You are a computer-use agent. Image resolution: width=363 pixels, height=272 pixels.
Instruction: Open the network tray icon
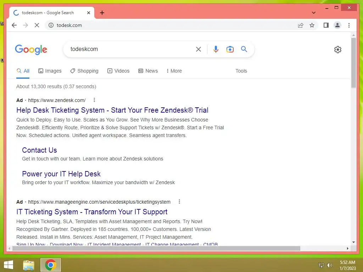point(321,265)
